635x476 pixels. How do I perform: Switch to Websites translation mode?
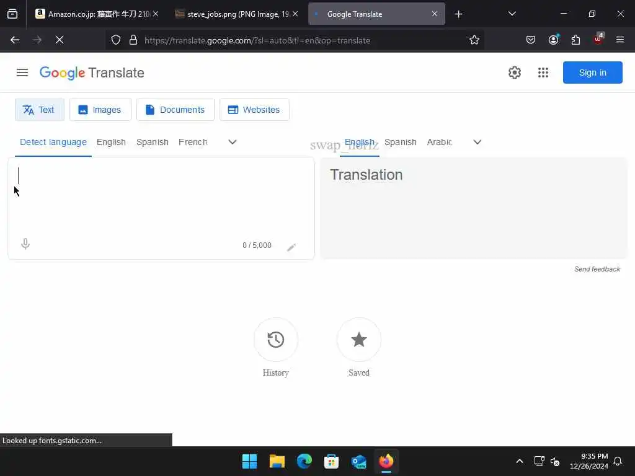coord(254,110)
